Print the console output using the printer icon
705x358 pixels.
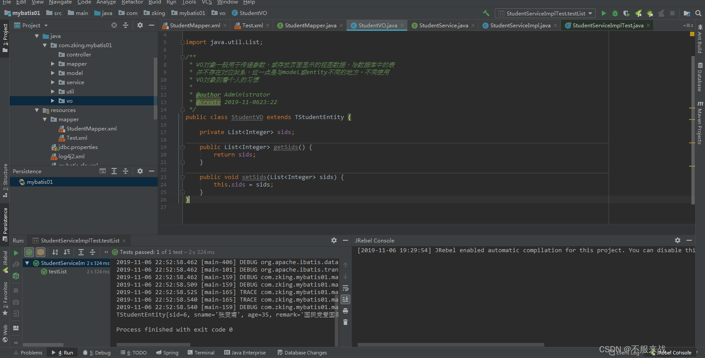pos(345,311)
